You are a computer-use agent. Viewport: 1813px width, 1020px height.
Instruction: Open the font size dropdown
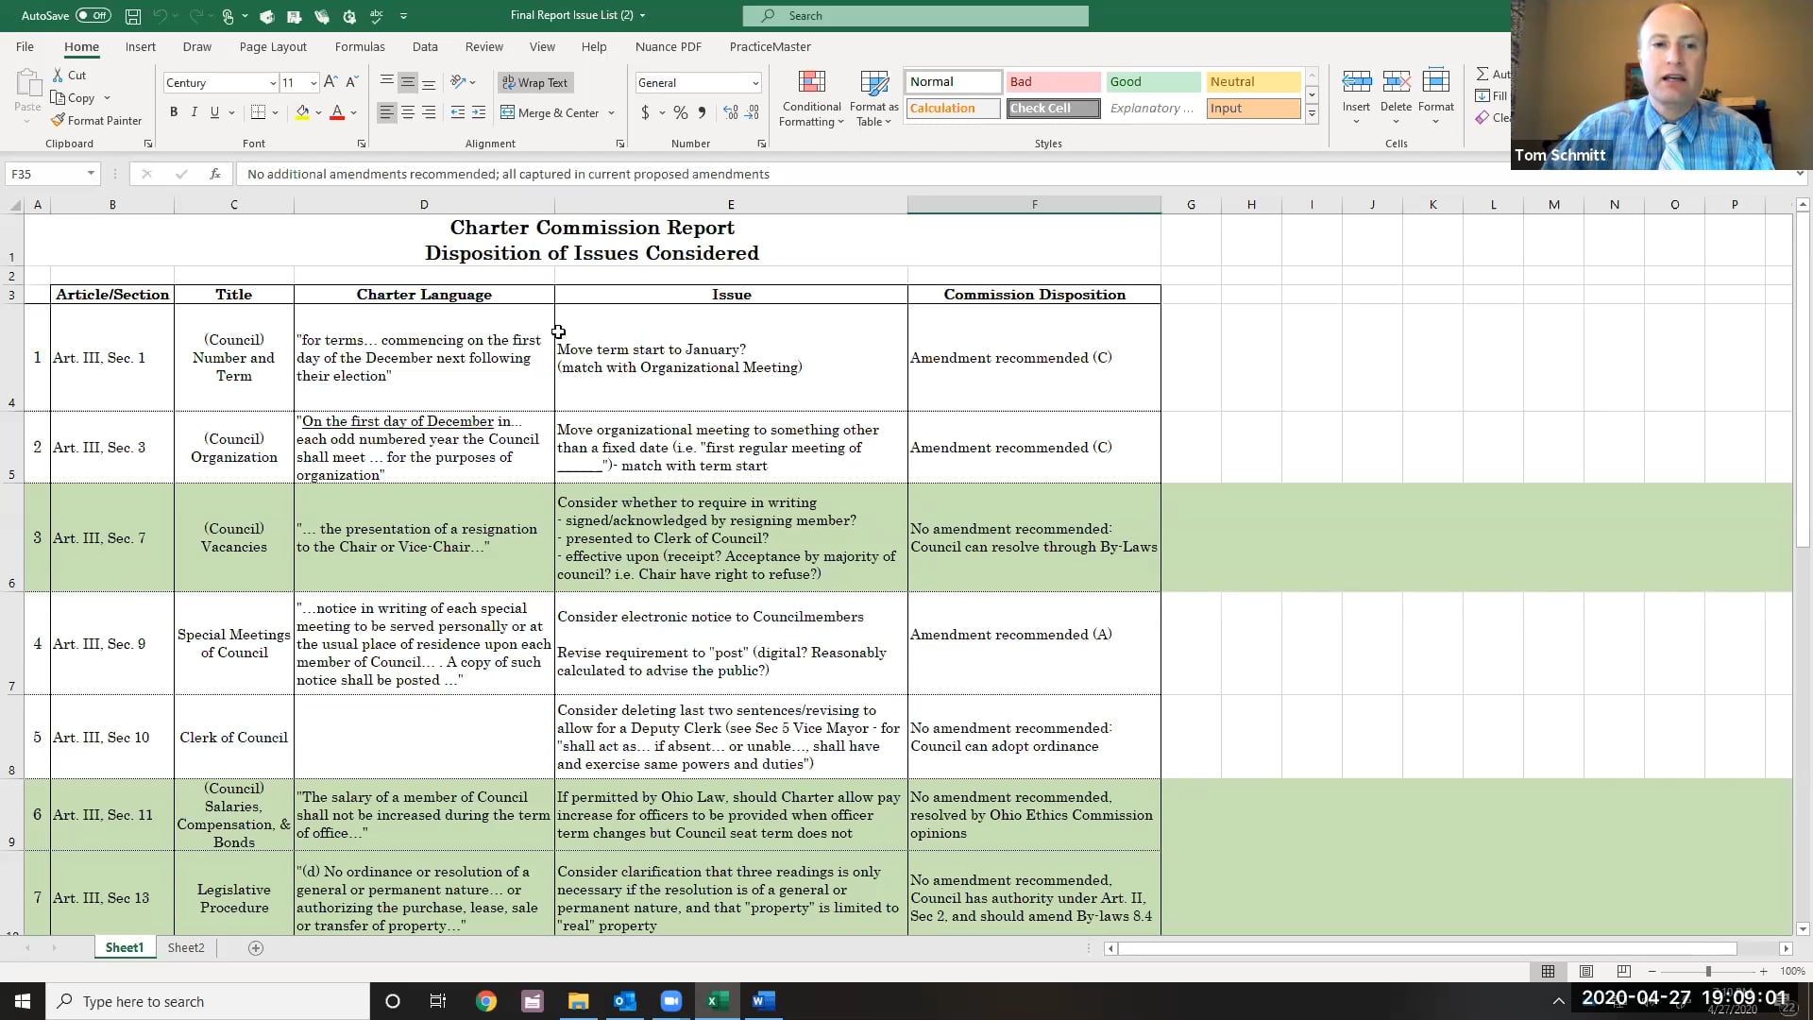point(313,83)
